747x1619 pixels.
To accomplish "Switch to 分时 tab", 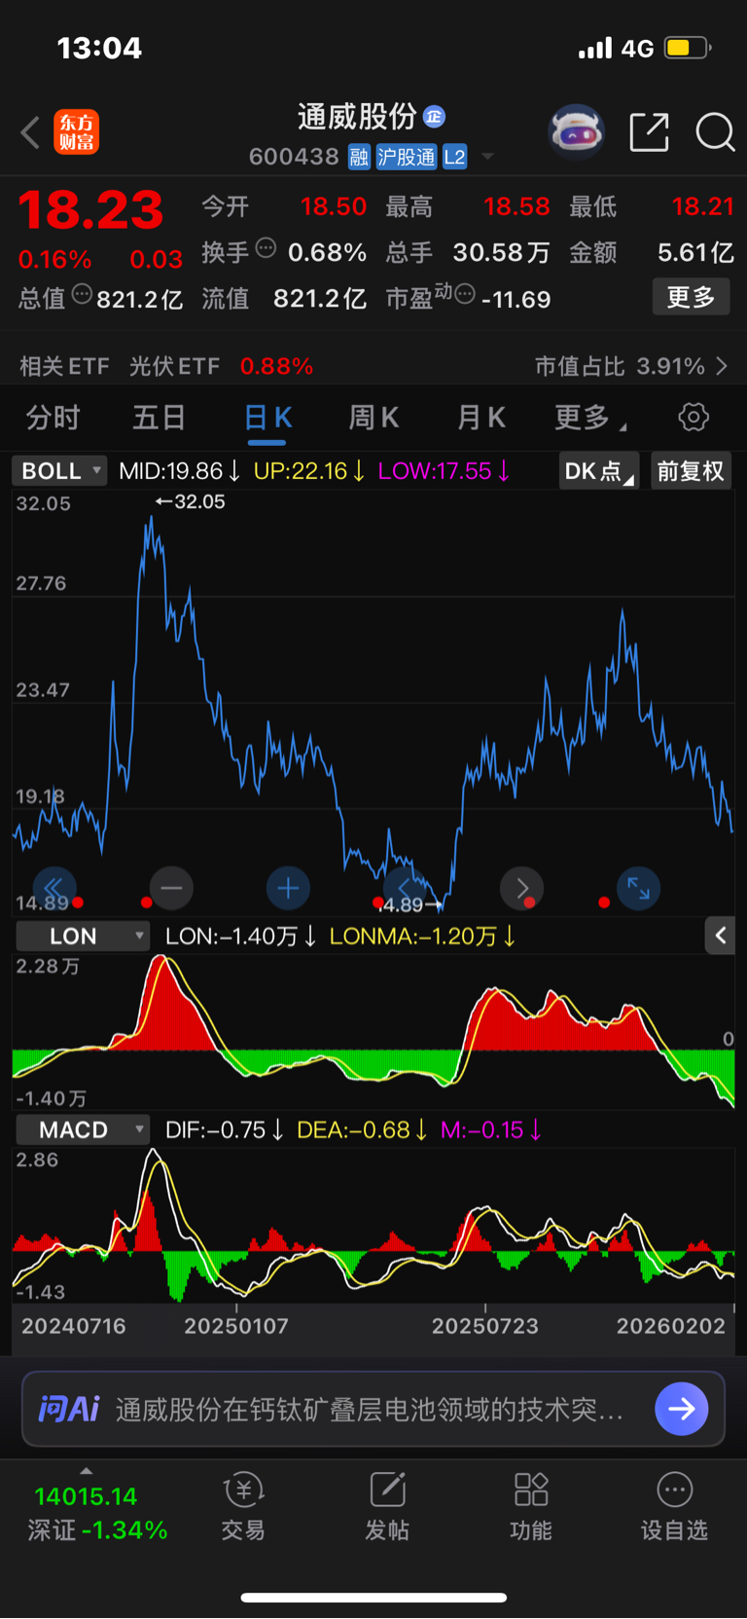I will tap(53, 419).
